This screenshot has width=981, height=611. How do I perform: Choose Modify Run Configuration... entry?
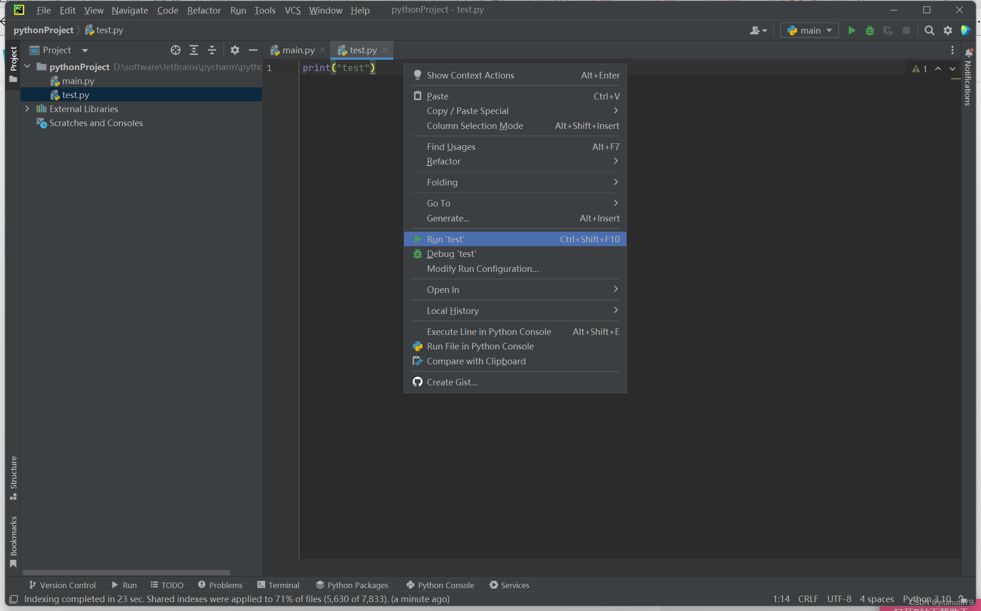[515, 269]
